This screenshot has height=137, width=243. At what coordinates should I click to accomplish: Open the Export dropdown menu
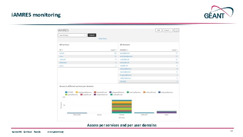coord(168,30)
